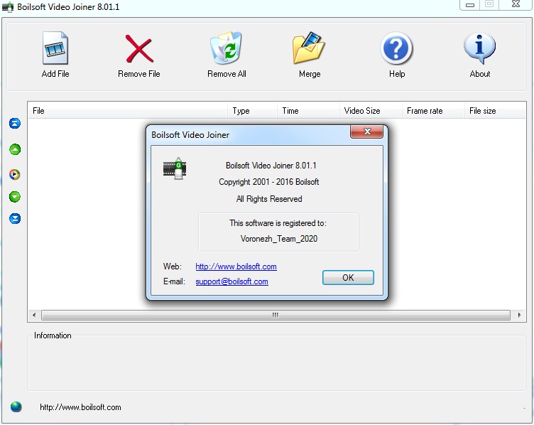Open Help via the question mark icon
The height and width of the screenshot is (425, 534).
396,48
